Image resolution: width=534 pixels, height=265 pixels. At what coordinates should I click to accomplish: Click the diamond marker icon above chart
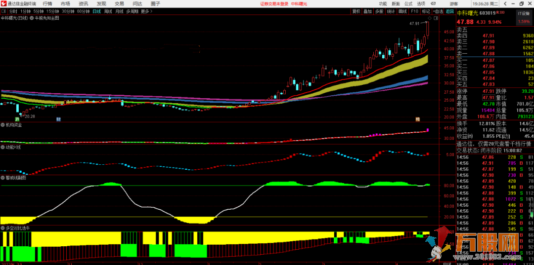coord(430,18)
